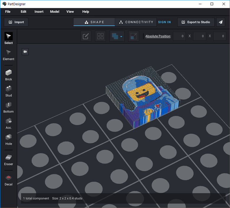
Task: Choose the Element selection tool
Action: [9, 55]
